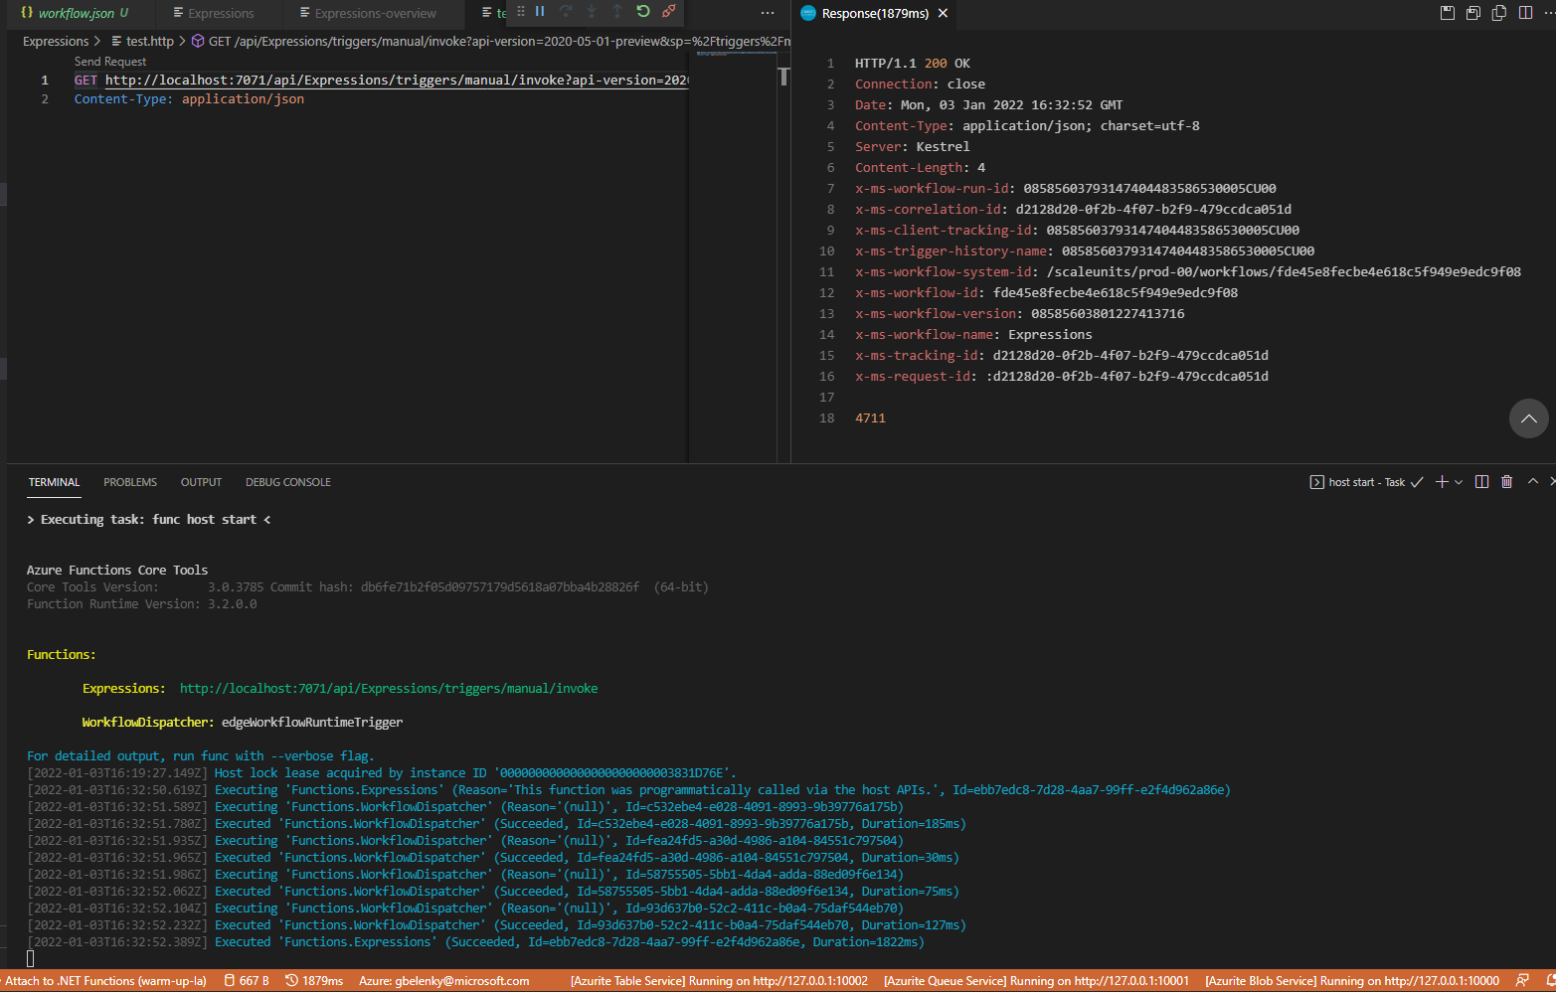
Task: Click the Attach to .NET Functions status item
Action: (x=104, y=981)
